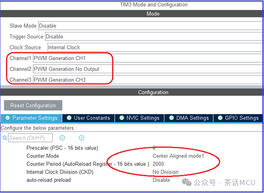Edit the Counter Period value 2000
The image size is (264, 193).
click(158, 164)
